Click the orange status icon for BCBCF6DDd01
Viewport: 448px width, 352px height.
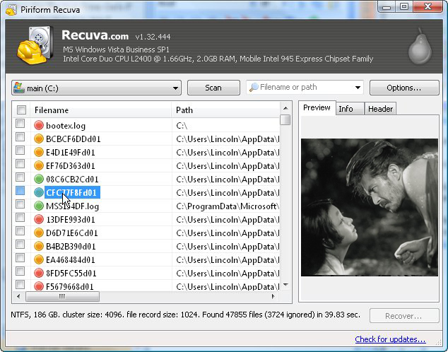click(39, 139)
